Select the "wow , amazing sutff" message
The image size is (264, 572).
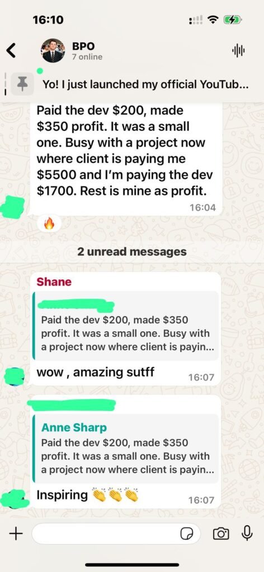click(95, 373)
